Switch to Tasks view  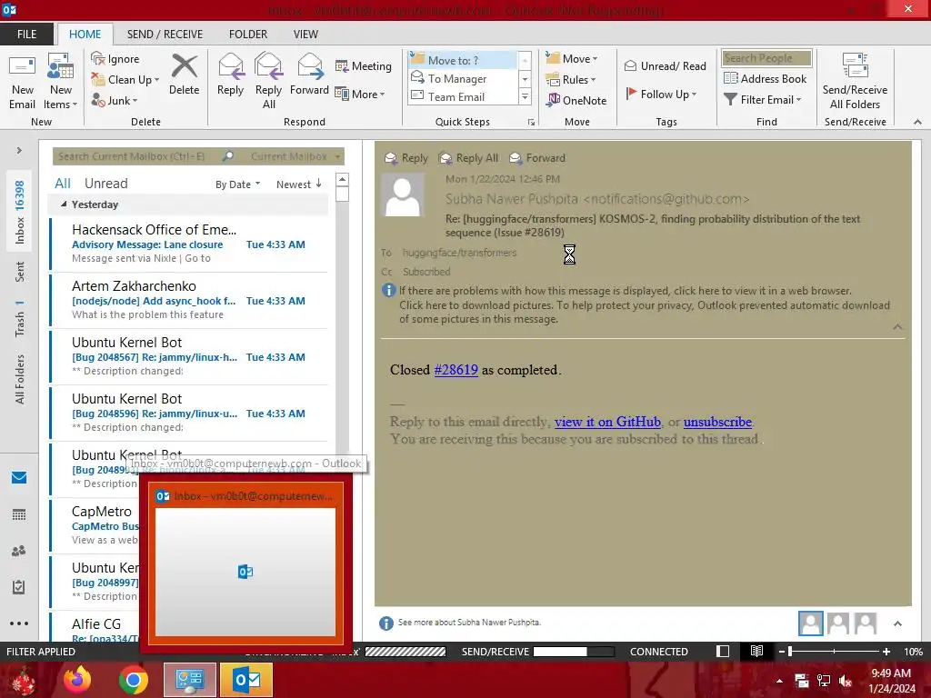point(19,587)
